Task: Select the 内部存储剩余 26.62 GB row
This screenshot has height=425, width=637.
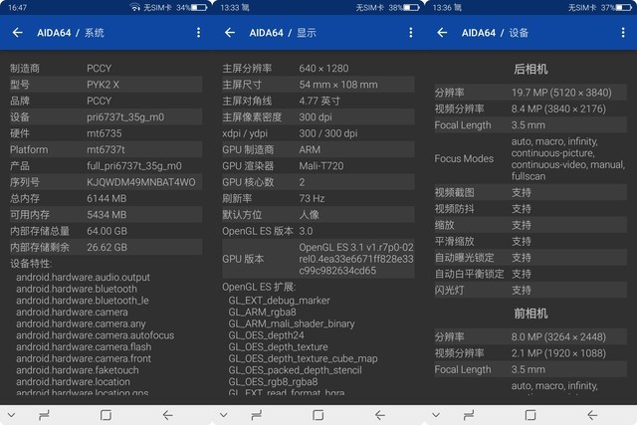Action: [x=106, y=247]
